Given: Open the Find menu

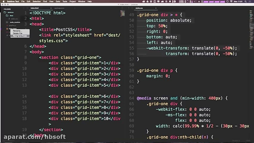Looking at the screenshot, I should tap(45, 1).
